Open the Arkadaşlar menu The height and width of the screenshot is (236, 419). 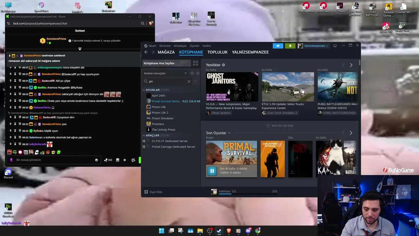180,46
